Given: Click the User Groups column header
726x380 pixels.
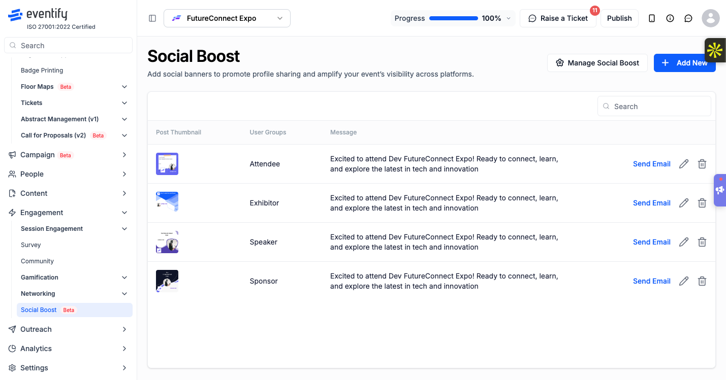Looking at the screenshot, I should click(x=268, y=132).
